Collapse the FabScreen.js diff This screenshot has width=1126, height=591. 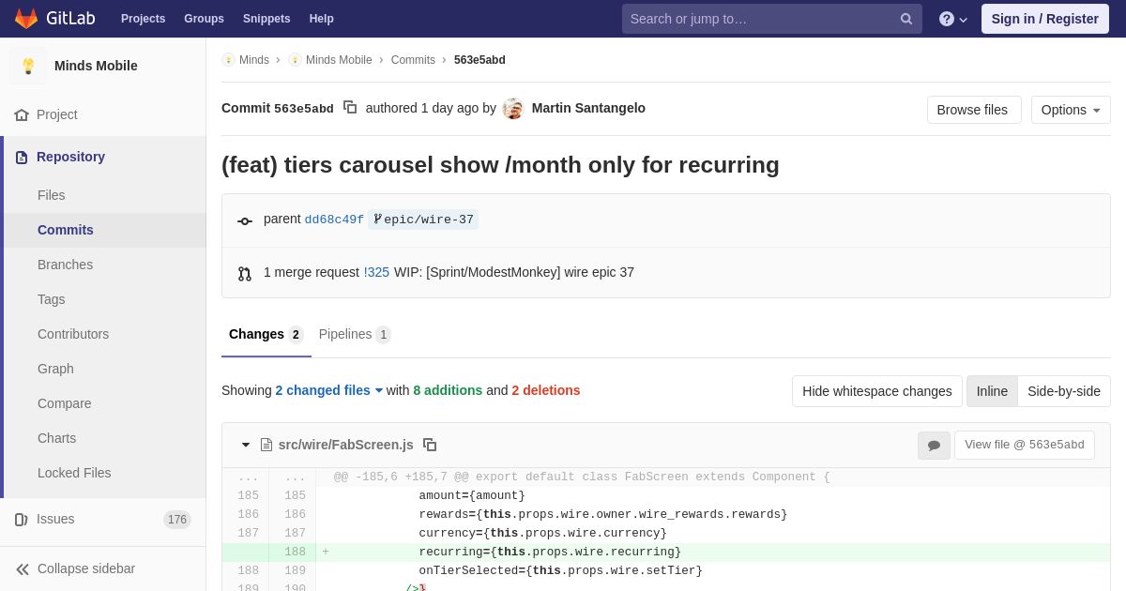246,445
